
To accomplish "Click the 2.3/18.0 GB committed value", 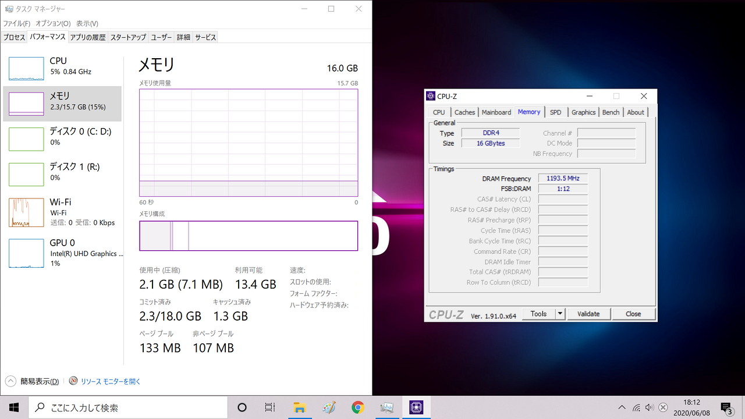I will [171, 316].
